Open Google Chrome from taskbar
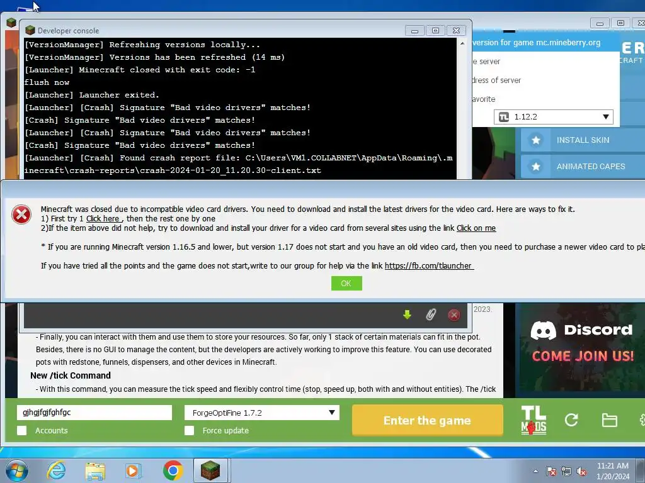 (173, 470)
